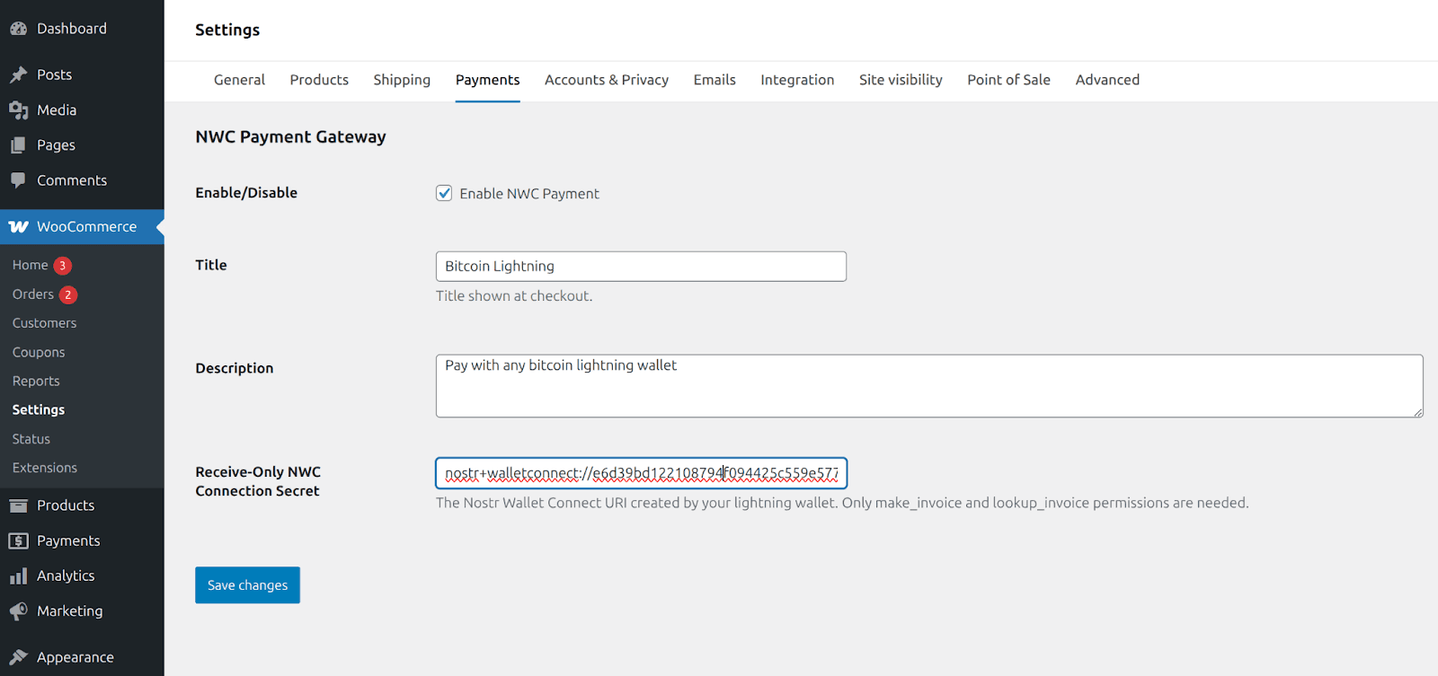Open the Extensions submenu link
Viewport: 1438px width, 676px height.
point(45,468)
